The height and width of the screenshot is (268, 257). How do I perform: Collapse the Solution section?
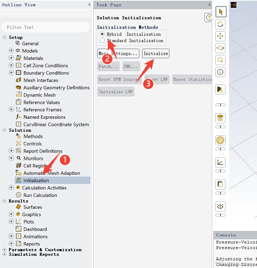pos(5,130)
